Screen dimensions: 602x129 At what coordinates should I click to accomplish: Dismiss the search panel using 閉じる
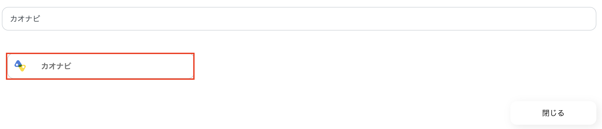553,113
